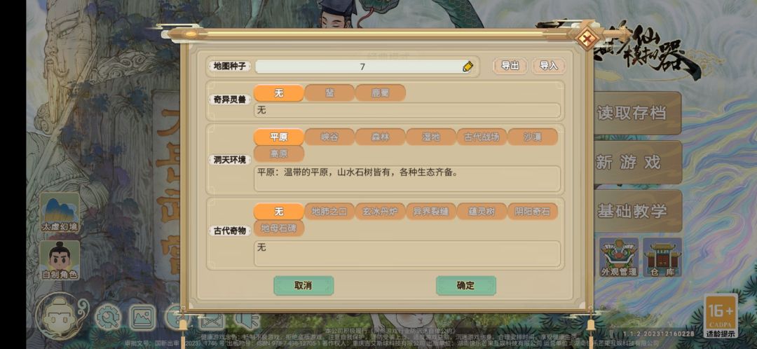Open the 自制角色 character icon
757x349 pixels.
point(60,261)
